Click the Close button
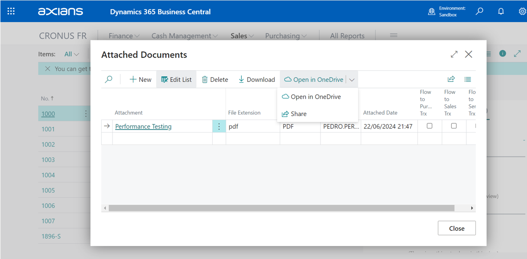This screenshot has height=259, width=527. 456,228
